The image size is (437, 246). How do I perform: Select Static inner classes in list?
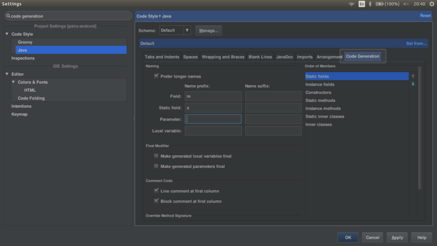[357, 116]
